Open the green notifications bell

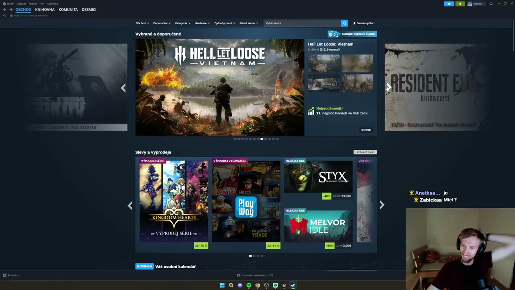(x=460, y=4)
